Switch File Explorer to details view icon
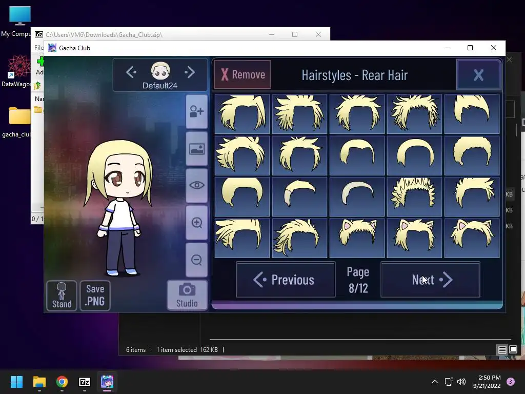Viewport: 525px width, 394px height. 502,350
